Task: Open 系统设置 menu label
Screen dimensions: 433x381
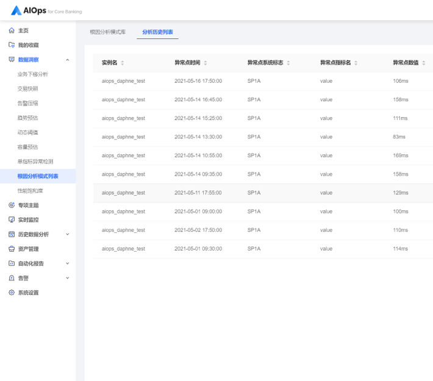Action: click(29, 293)
